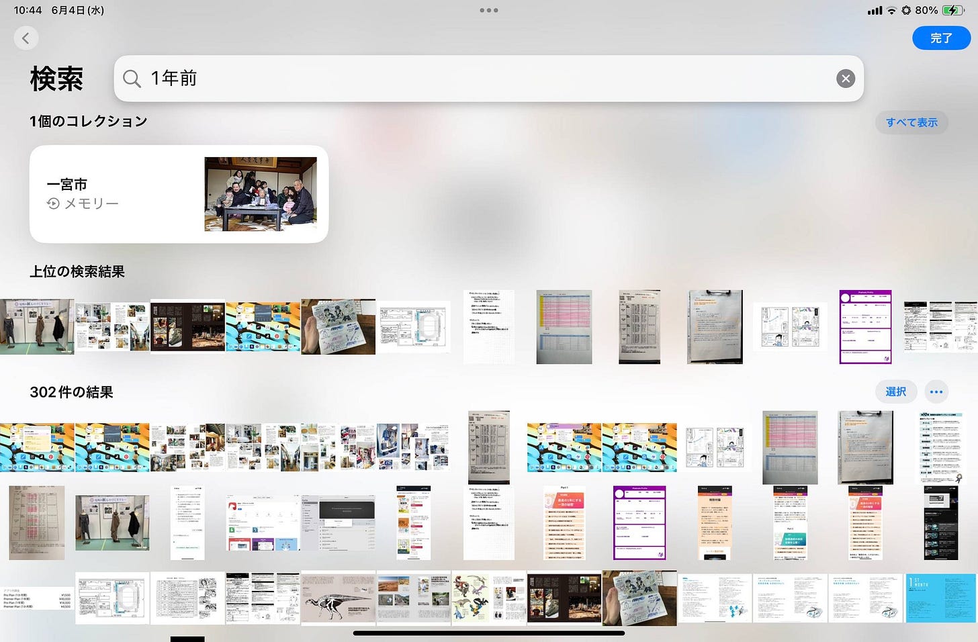The height and width of the screenshot is (642, 978).
Task: Open the dinosaur skeleton illustration thumbnail
Action: [x=338, y=598]
